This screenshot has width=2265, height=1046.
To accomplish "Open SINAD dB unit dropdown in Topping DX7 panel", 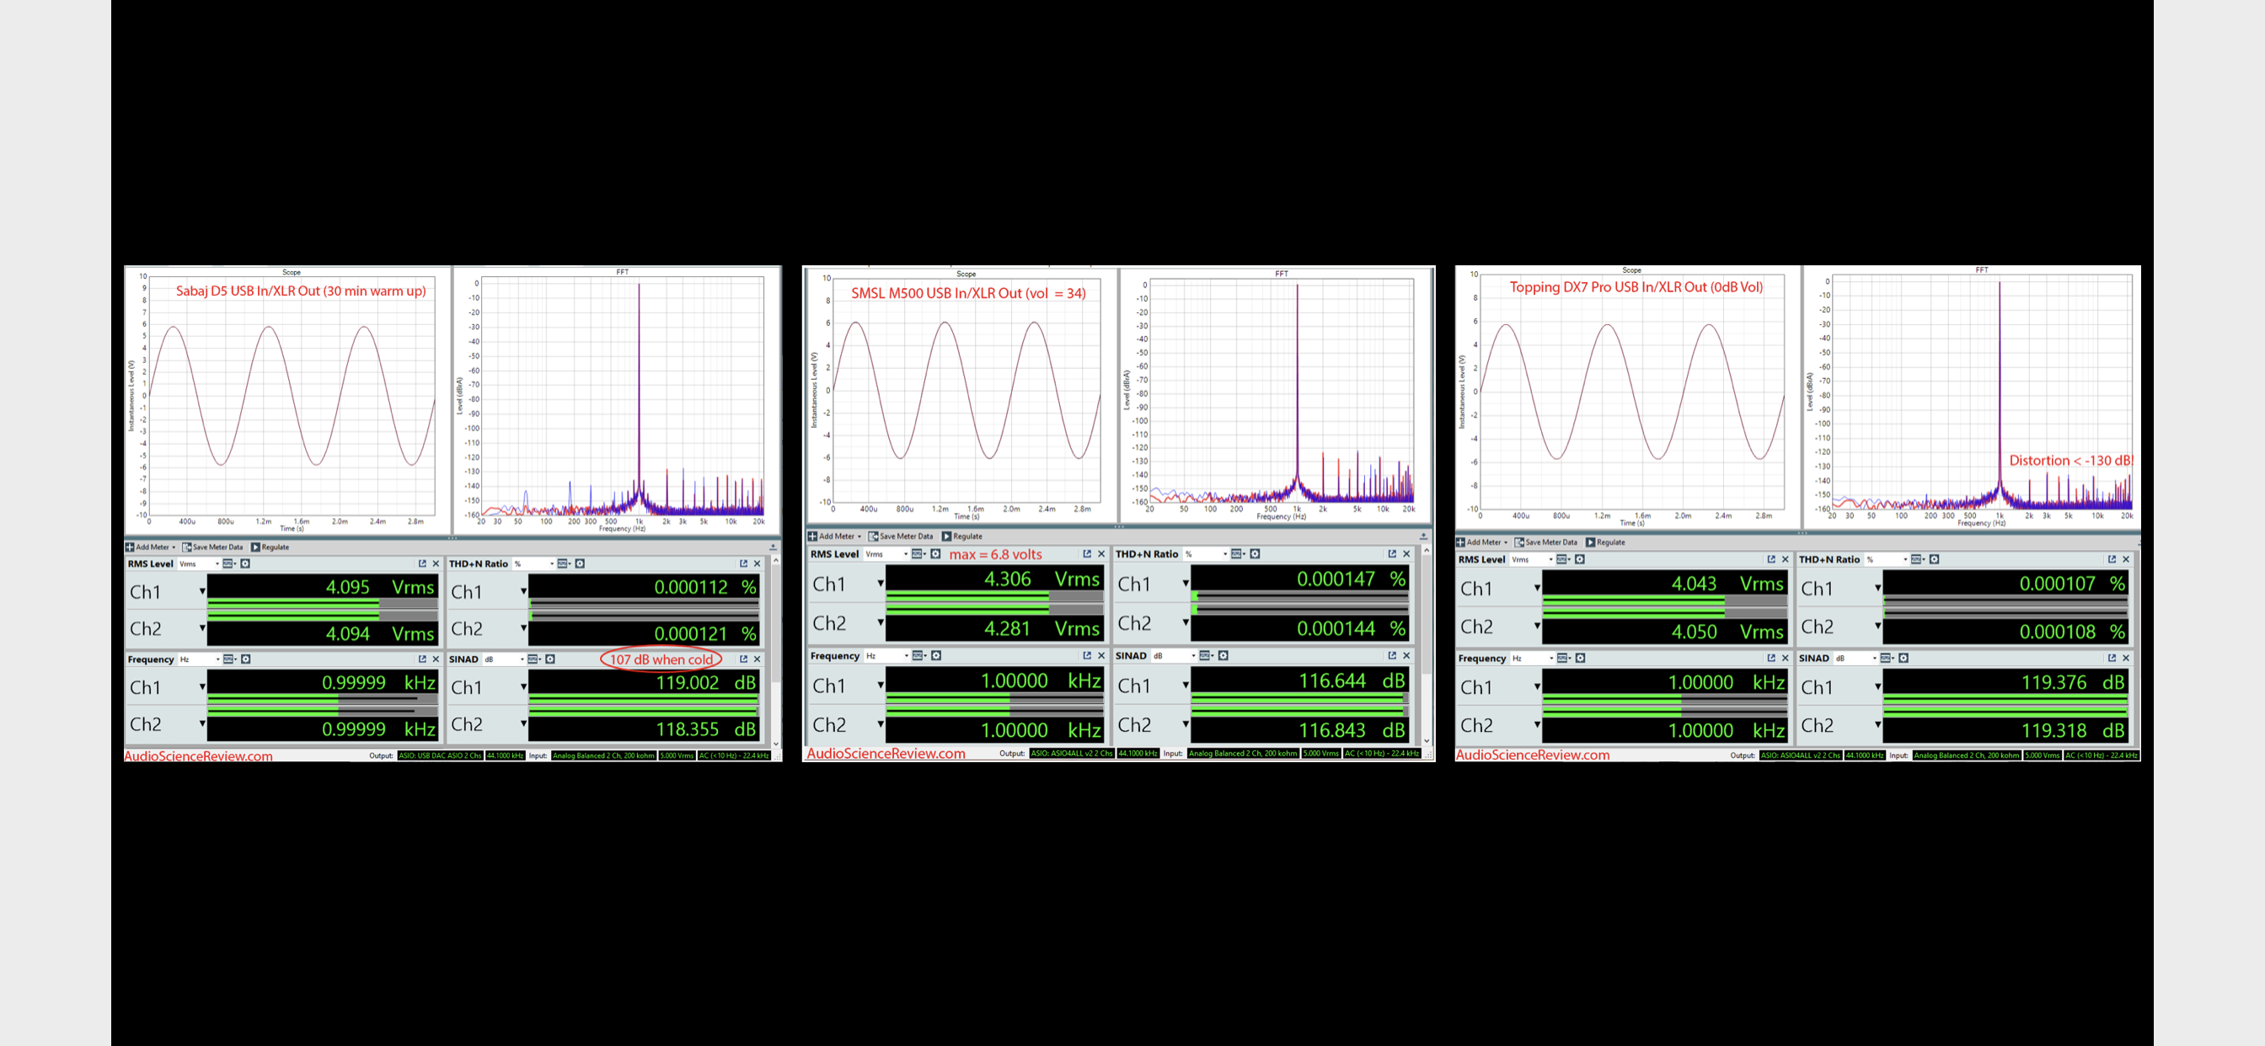I will 1855,659.
